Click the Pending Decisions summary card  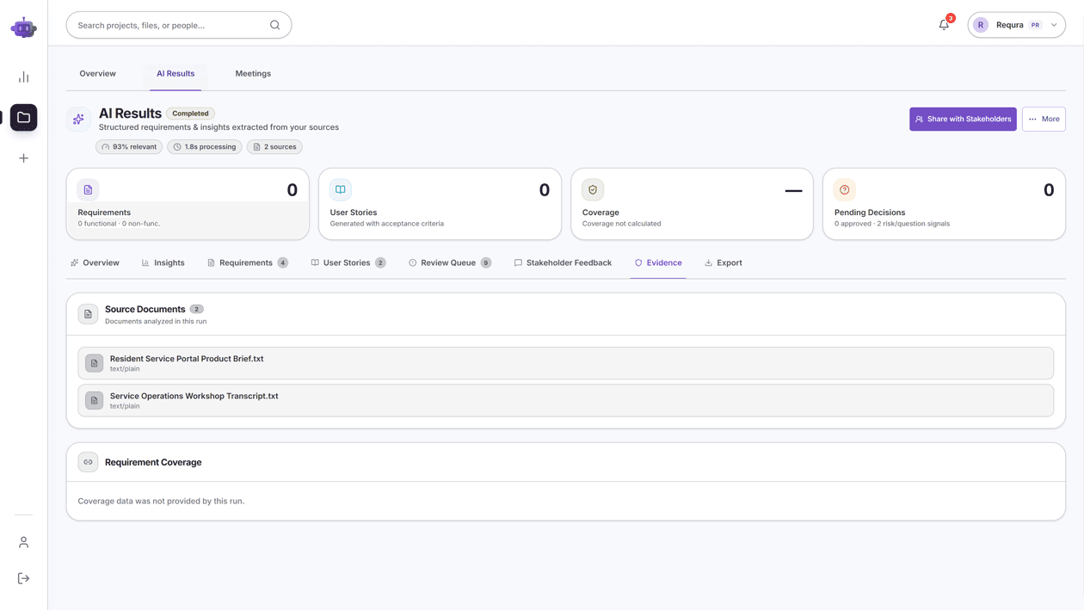[x=944, y=204]
